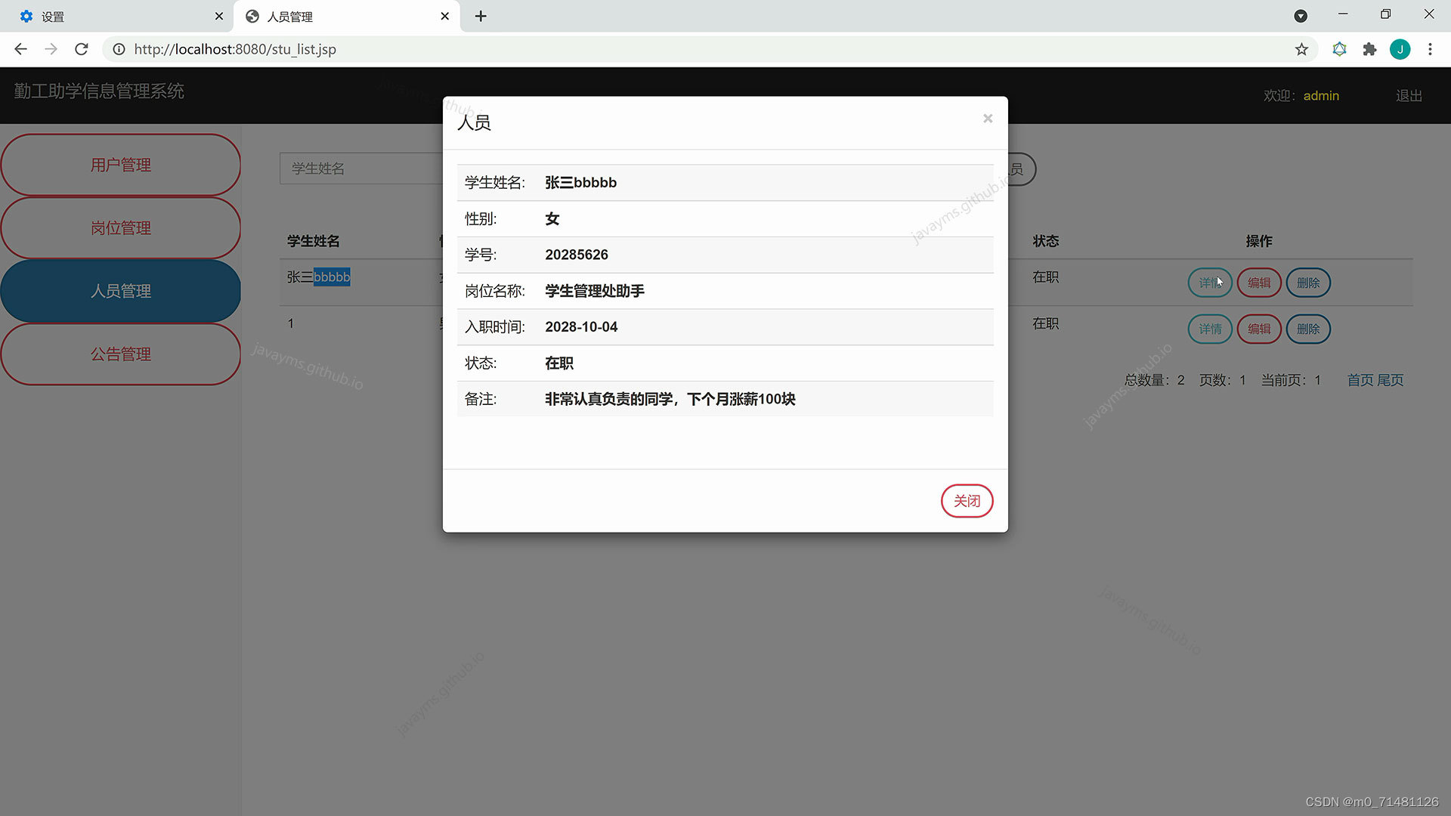
Task: Click the extension icon beside the star
Action: 1339,49
